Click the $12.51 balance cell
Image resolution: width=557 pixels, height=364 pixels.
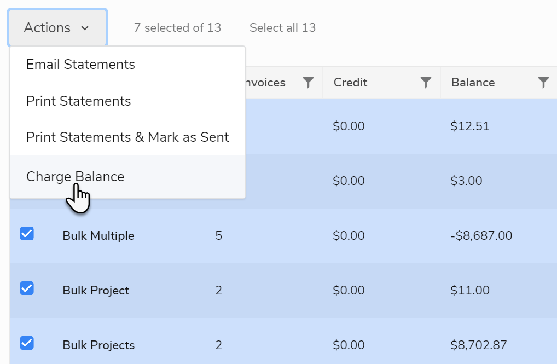point(469,126)
